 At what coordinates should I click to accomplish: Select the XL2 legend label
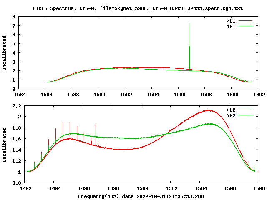point(231,110)
